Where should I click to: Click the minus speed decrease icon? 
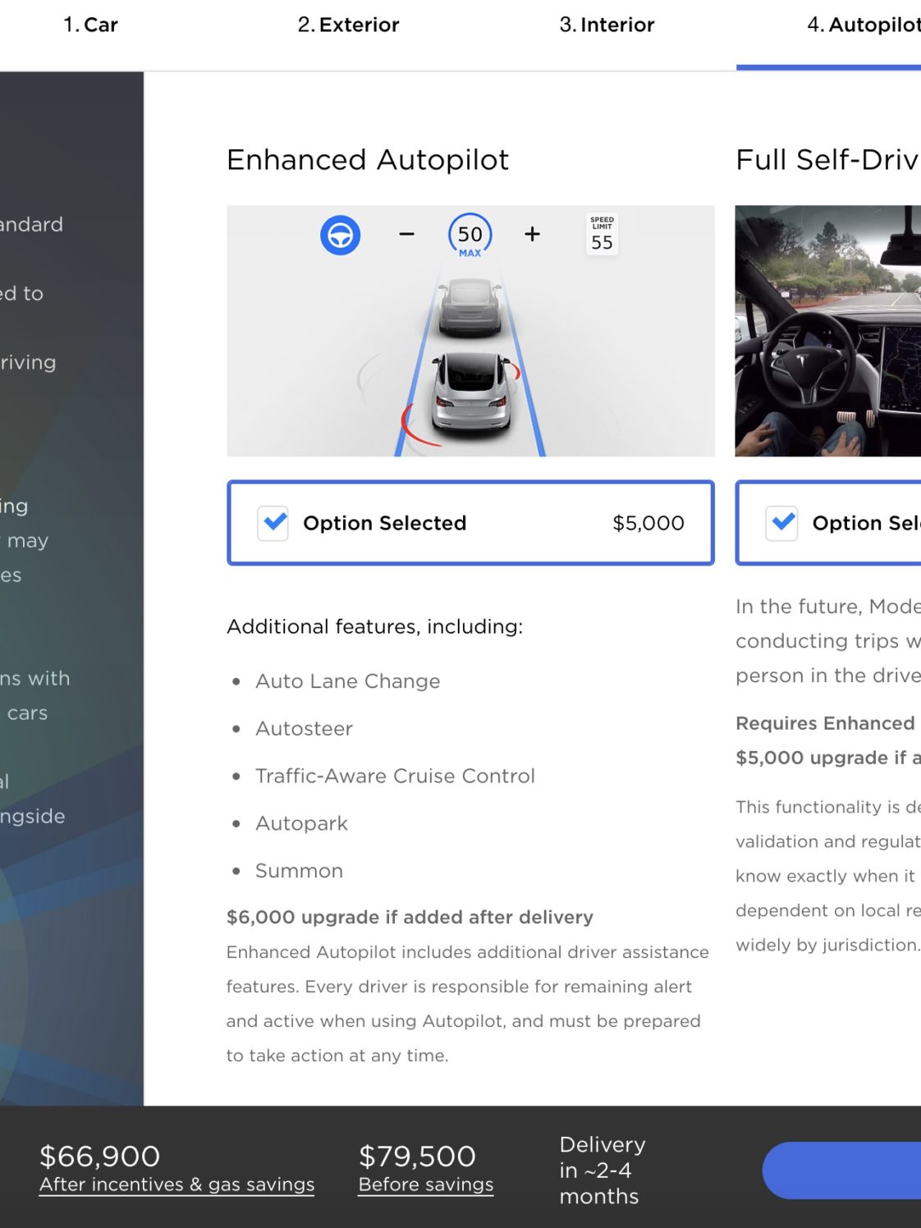pyautogui.click(x=406, y=235)
